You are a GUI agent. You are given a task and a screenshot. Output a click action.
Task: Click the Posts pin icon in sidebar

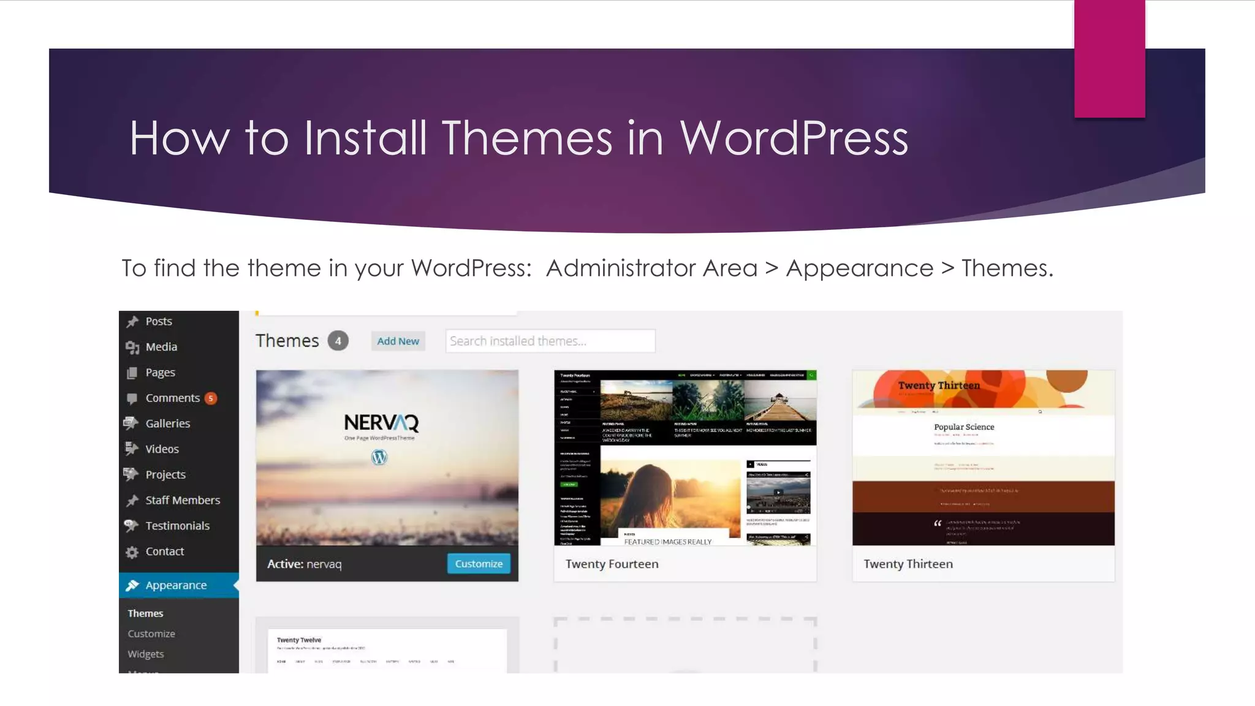[132, 321]
